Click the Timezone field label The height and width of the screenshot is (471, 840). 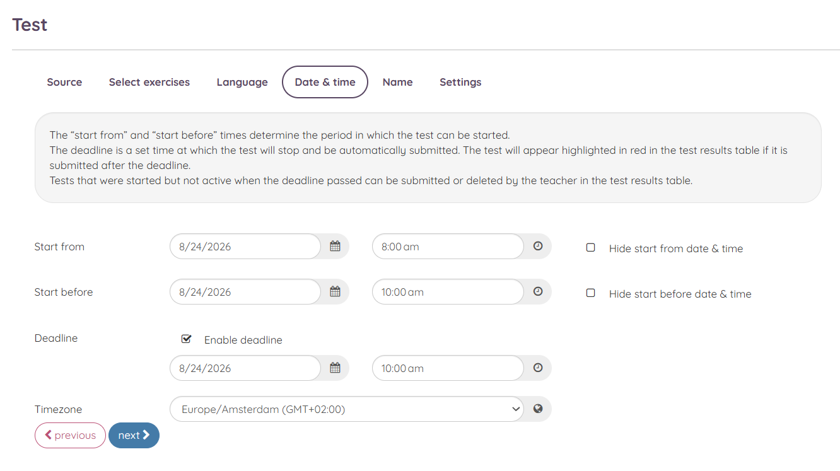[58, 409]
